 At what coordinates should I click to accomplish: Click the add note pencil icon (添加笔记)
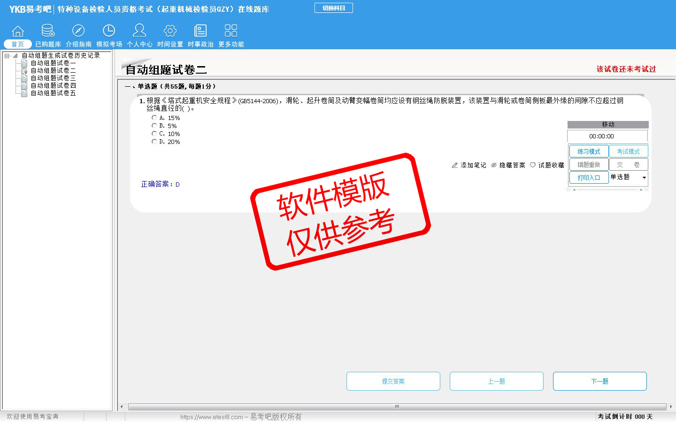point(454,166)
